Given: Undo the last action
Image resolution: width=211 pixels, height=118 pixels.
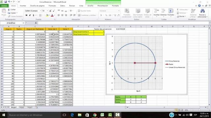Looking at the screenshot, I should 9,2.
